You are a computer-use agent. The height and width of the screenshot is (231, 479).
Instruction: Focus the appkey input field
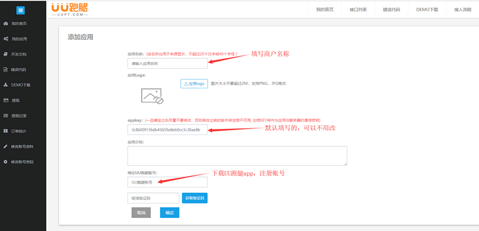(168, 130)
